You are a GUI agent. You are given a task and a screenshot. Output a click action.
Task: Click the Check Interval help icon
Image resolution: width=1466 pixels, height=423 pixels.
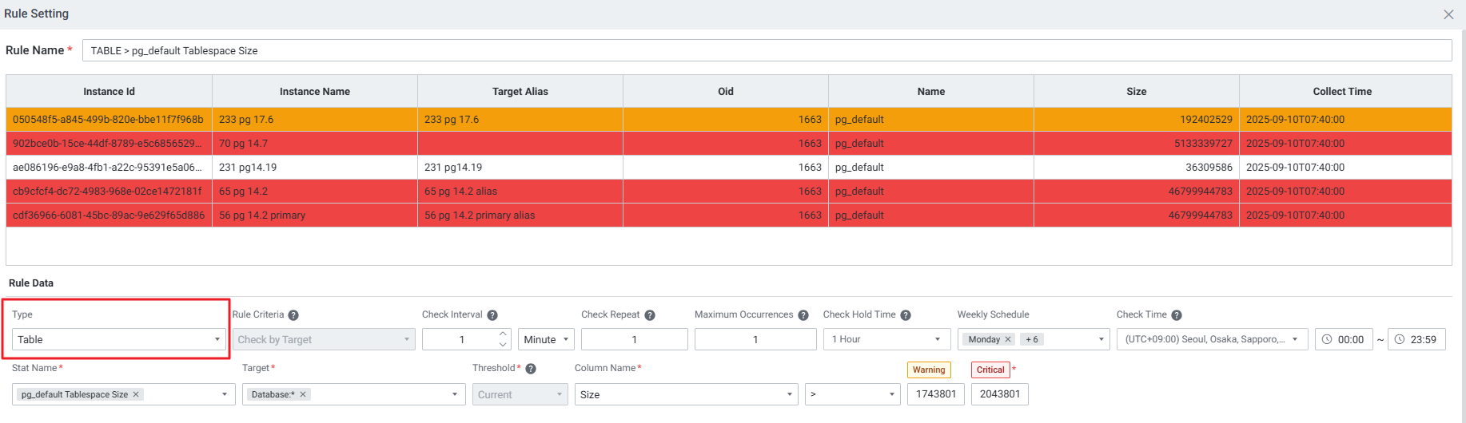tap(492, 315)
